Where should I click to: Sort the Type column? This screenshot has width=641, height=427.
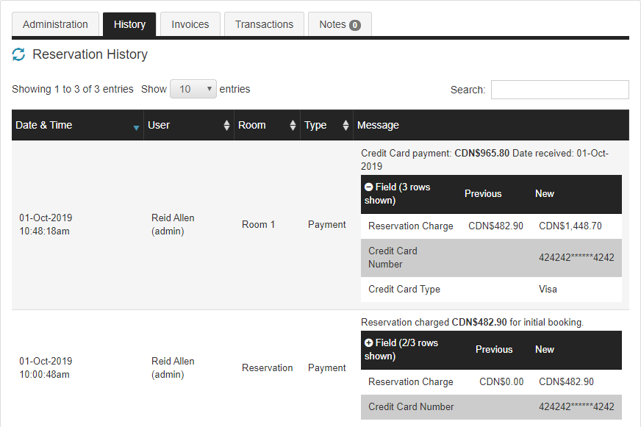[345, 125]
